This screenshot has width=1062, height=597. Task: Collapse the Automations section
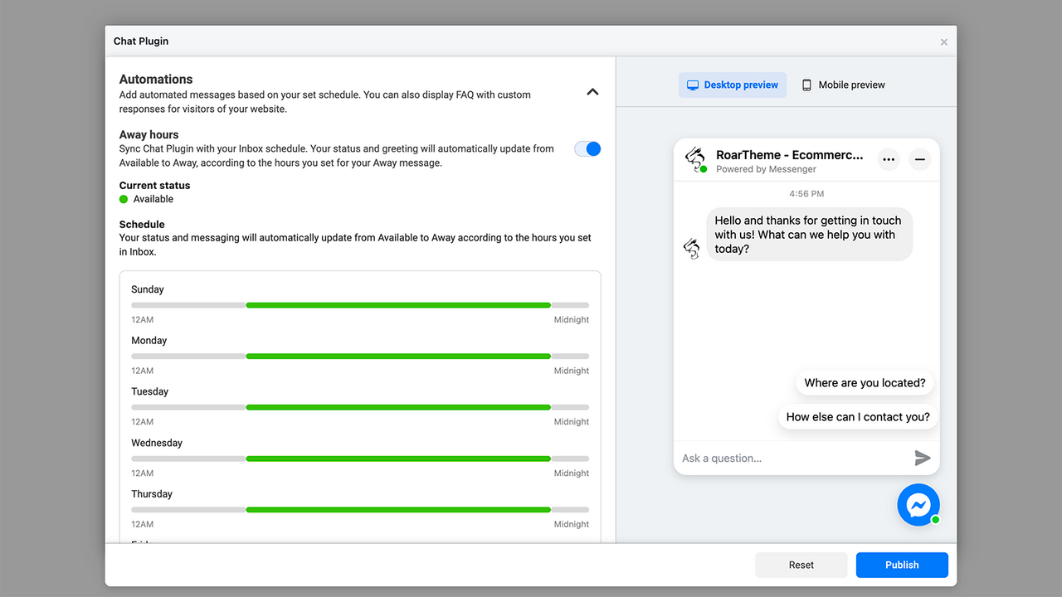click(x=592, y=92)
